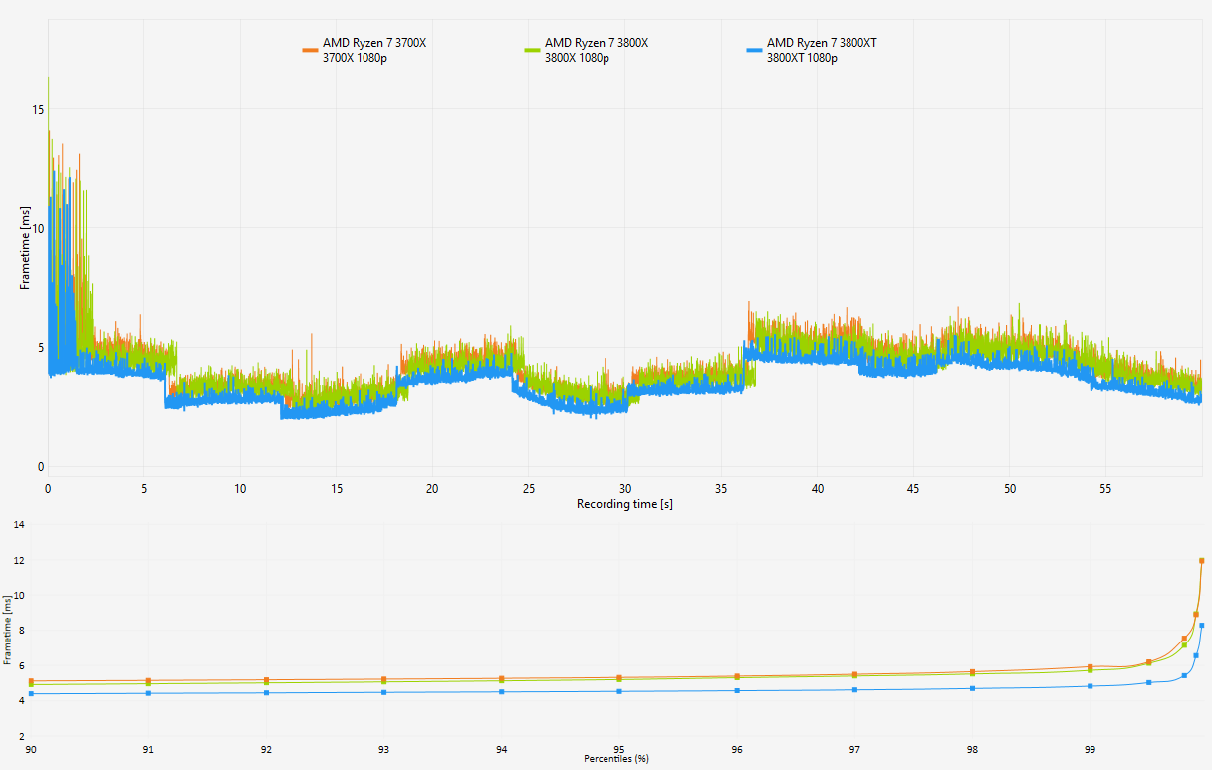Click the 15 tick label on the upper frametime axis
The width and height of the screenshot is (1212, 770).
(x=38, y=109)
